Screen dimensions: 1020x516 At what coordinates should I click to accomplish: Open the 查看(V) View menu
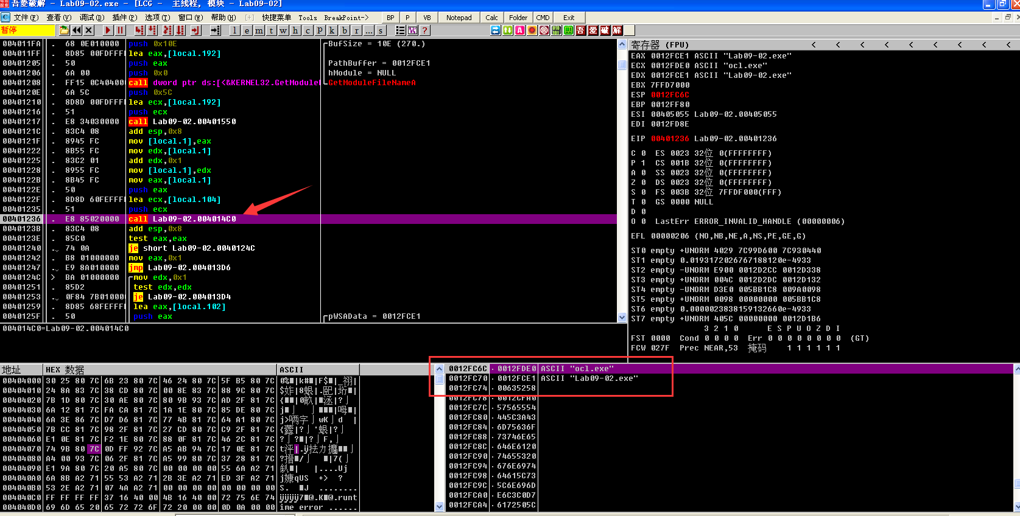(58, 18)
